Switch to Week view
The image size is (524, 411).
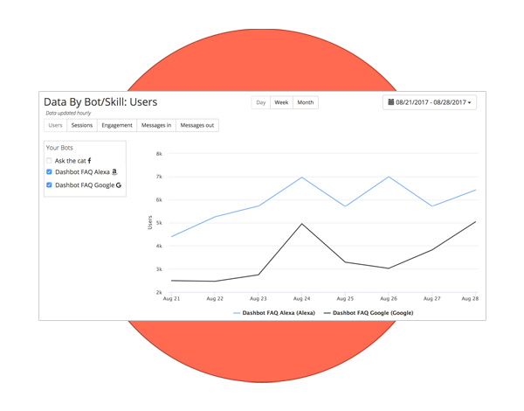(281, 102)
